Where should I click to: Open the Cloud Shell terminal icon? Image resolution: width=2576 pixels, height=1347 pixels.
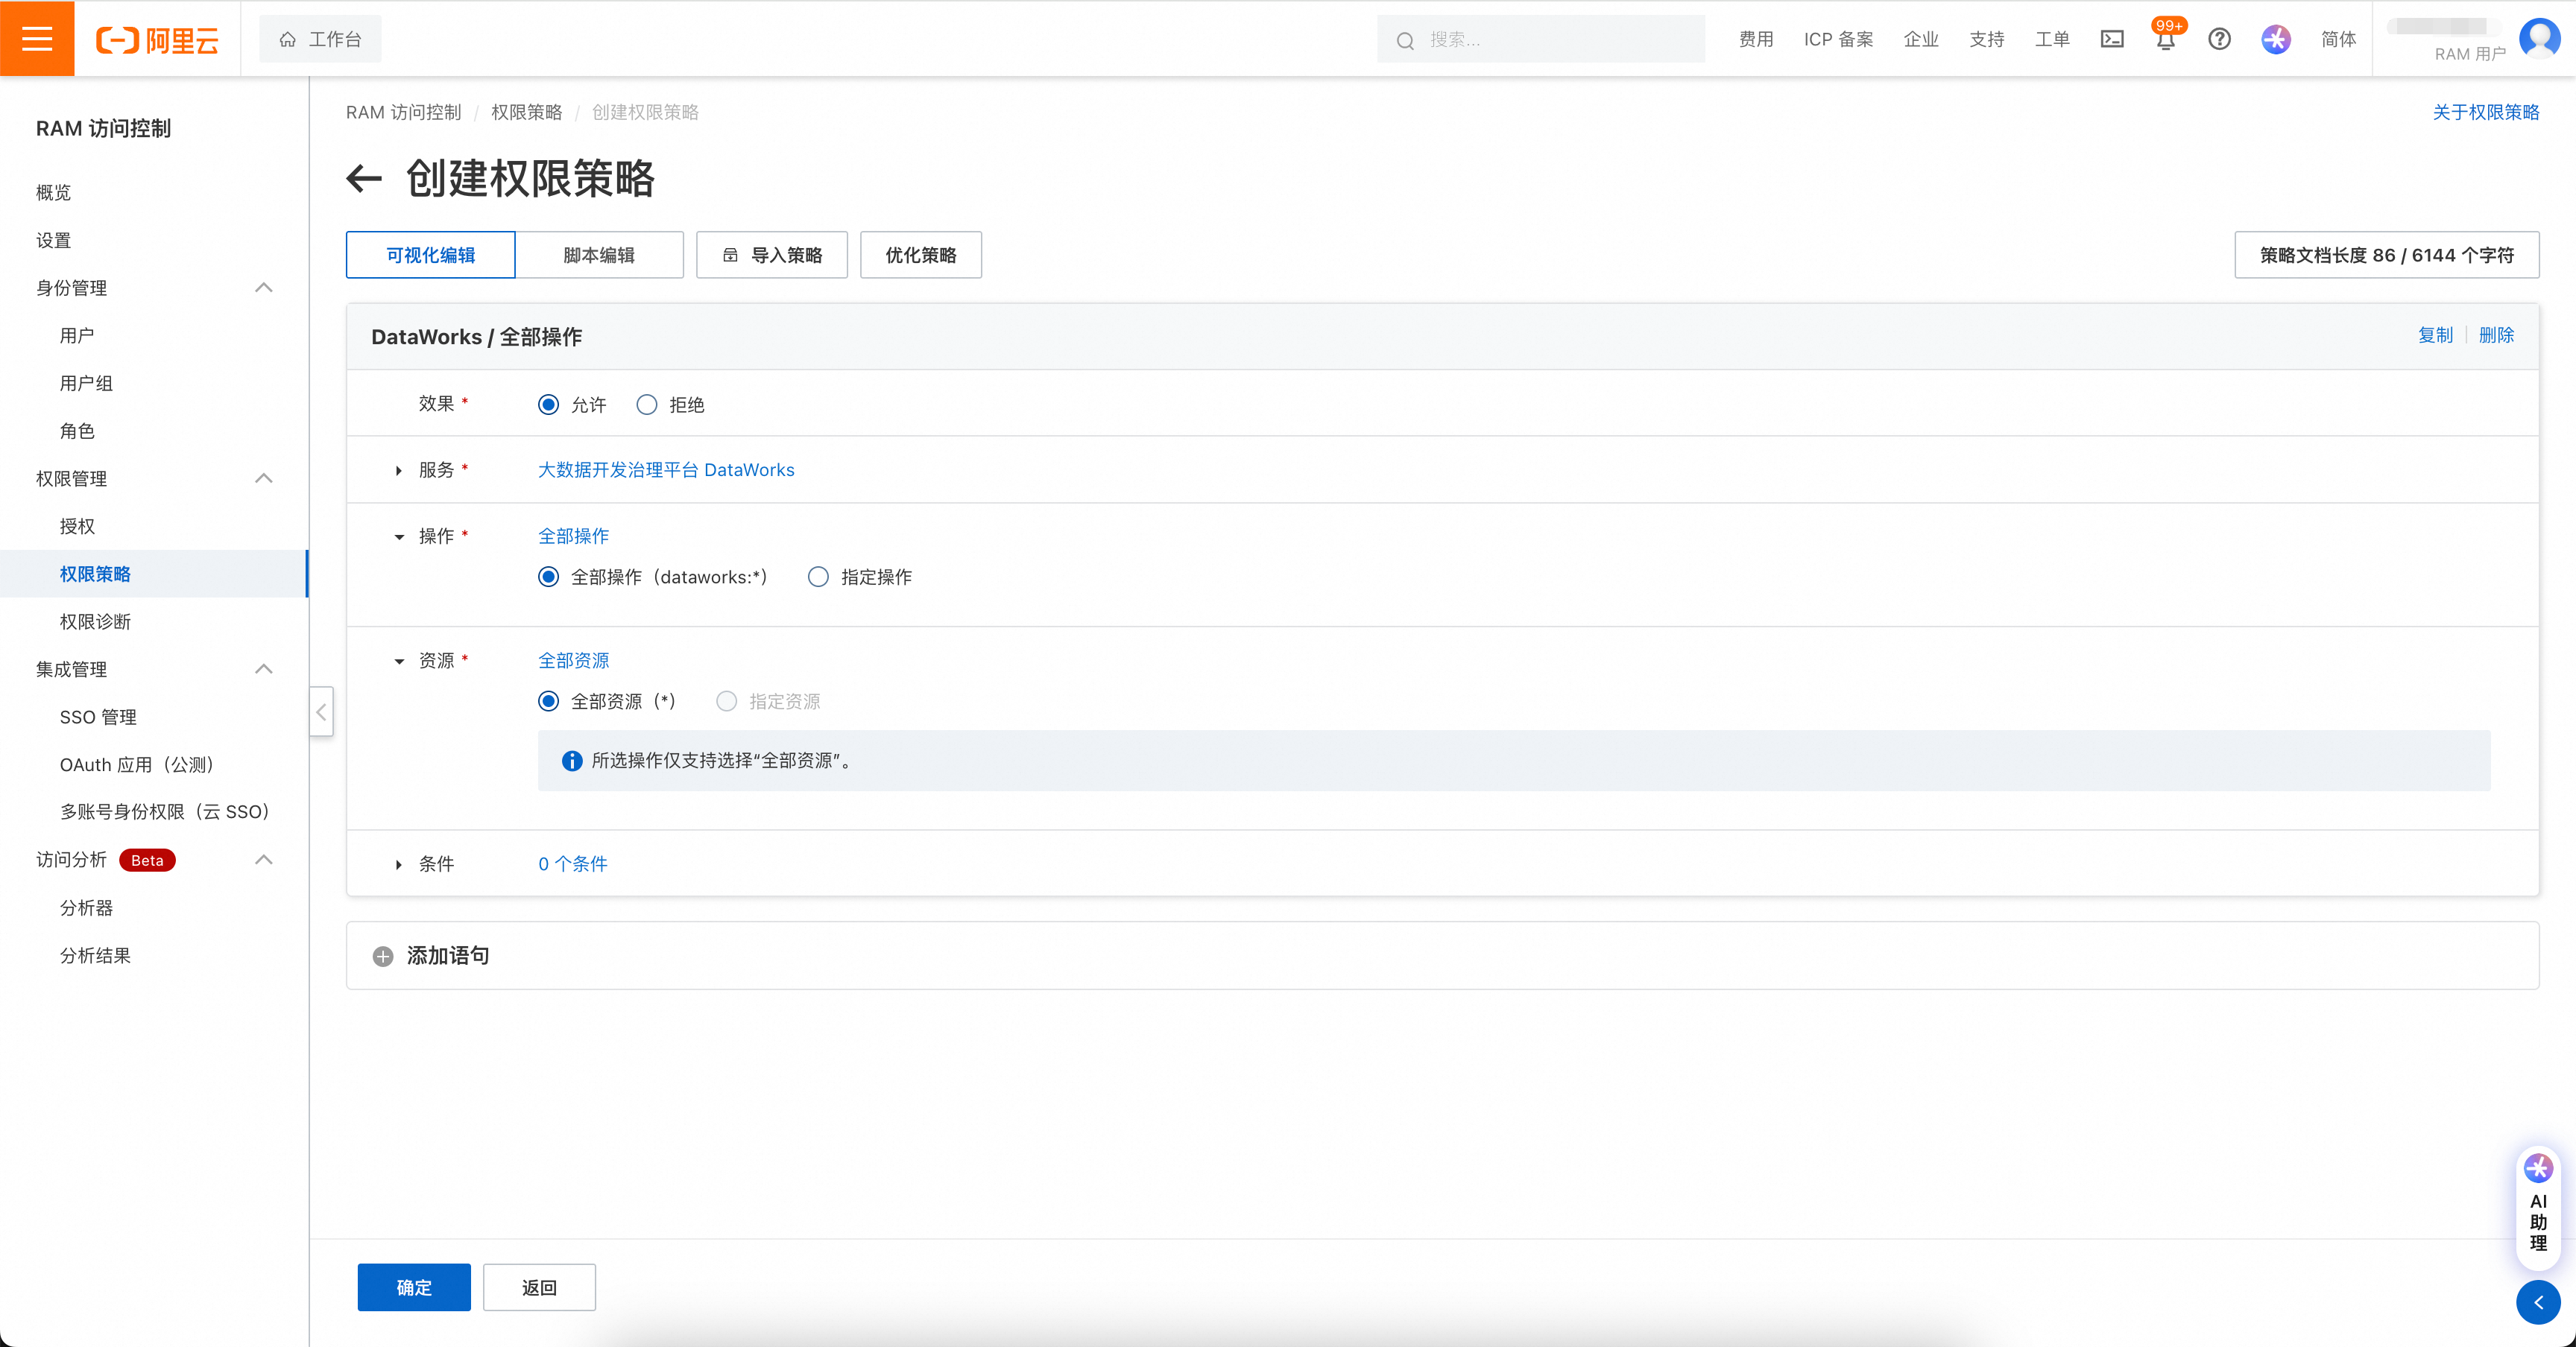[x=2112, y=39]
